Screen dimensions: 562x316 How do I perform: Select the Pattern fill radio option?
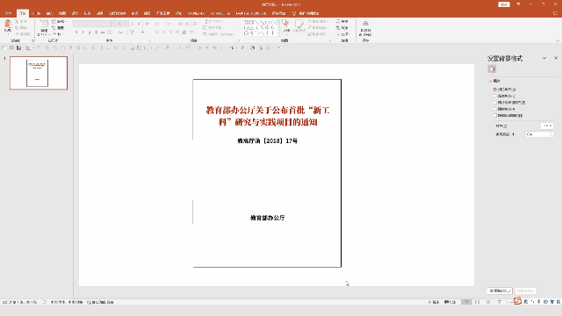point(495,109)
